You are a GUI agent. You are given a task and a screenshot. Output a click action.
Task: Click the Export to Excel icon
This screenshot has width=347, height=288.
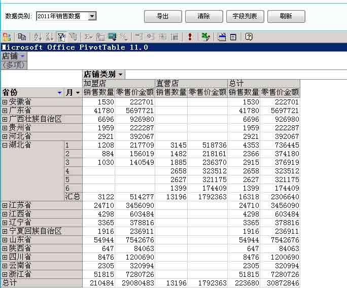[205, 37]
